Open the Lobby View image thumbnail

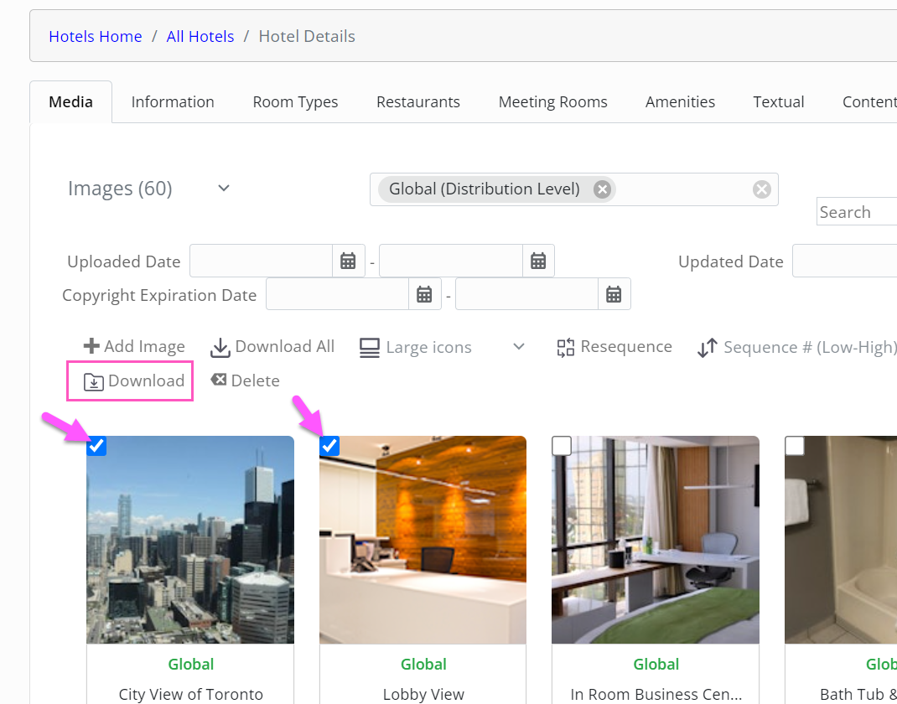(x=423, y=539)
